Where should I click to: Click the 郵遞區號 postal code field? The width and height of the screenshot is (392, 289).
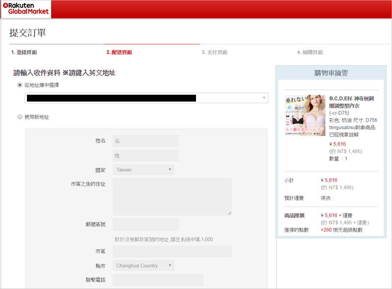tap(146, 225)
